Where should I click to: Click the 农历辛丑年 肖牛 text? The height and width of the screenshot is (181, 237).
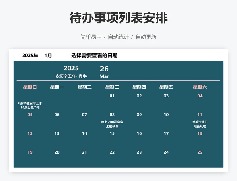pos(71,76)
